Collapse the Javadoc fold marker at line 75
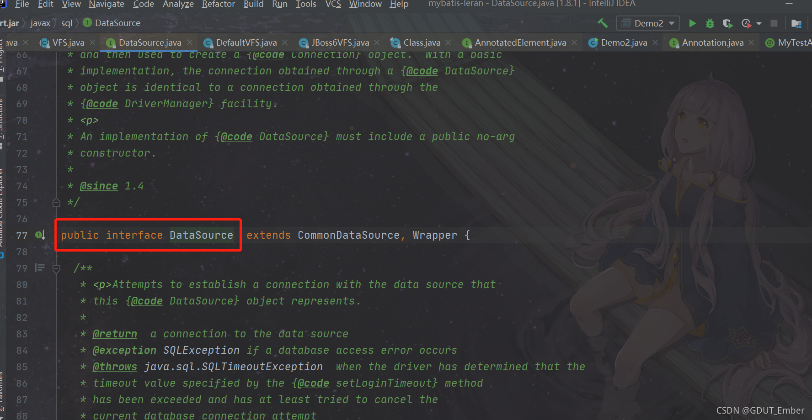The image size is (812, 420). [56, 202]
